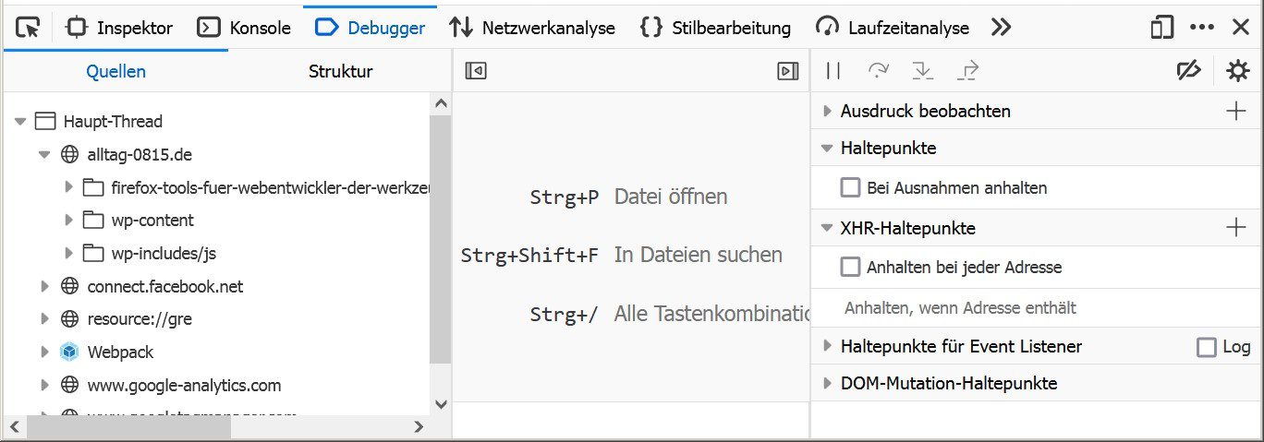Enable Log checkbox for Event Listener
This screenshot has height=442, width=1264.
pos(1206,347)
